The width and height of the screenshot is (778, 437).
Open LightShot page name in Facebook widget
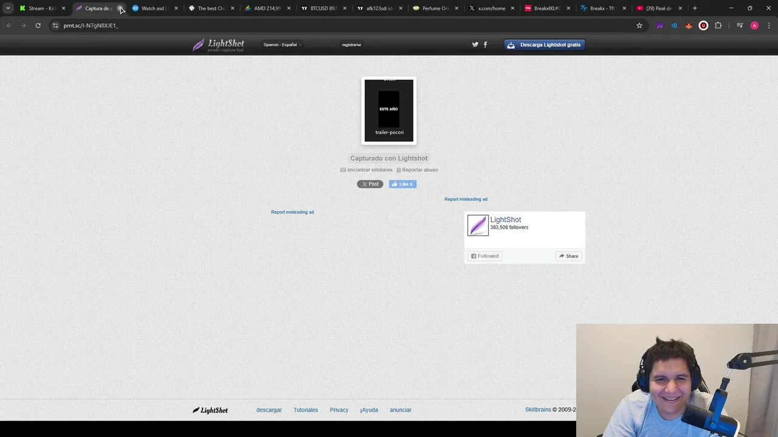506,220
